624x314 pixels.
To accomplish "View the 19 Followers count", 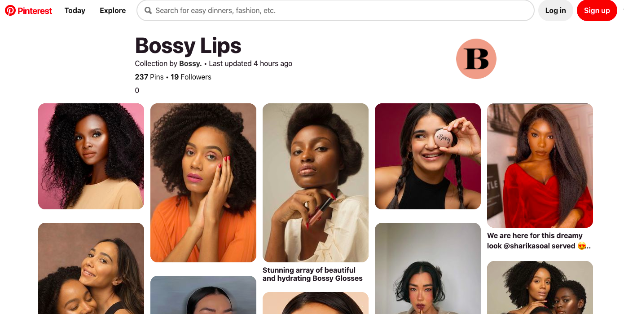I will (x=191, y=77).
